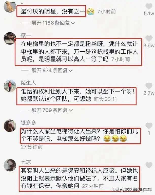Tap heart on 陌生人's comment
The image size is (155, 195).
point(149,86)
